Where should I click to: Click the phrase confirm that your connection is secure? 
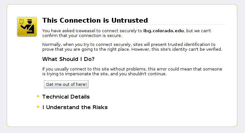point(82,36)
